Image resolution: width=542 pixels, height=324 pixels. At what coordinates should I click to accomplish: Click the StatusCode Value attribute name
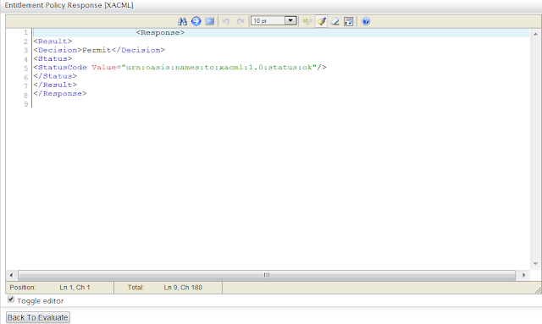click(104, 68)
